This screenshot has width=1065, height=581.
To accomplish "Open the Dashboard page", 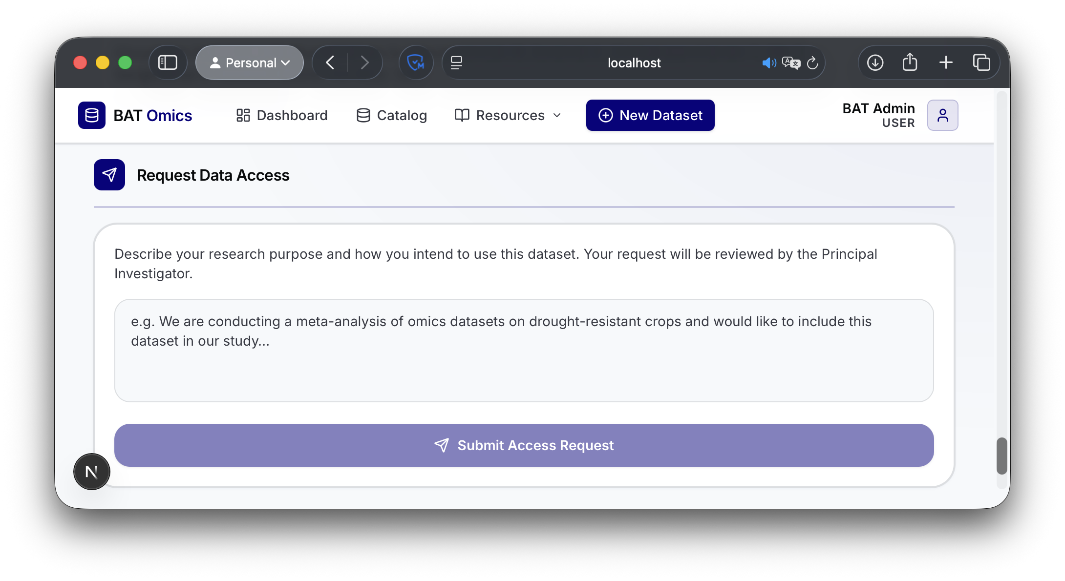I will (x=282, y=115).
